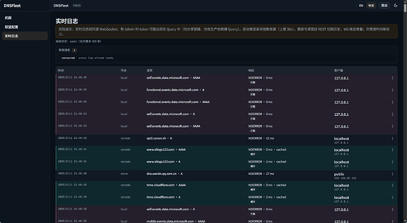Click dns.weixin.qq.com.cn domain text
This screenshot has height=223, width=407.
coord(162,174)
